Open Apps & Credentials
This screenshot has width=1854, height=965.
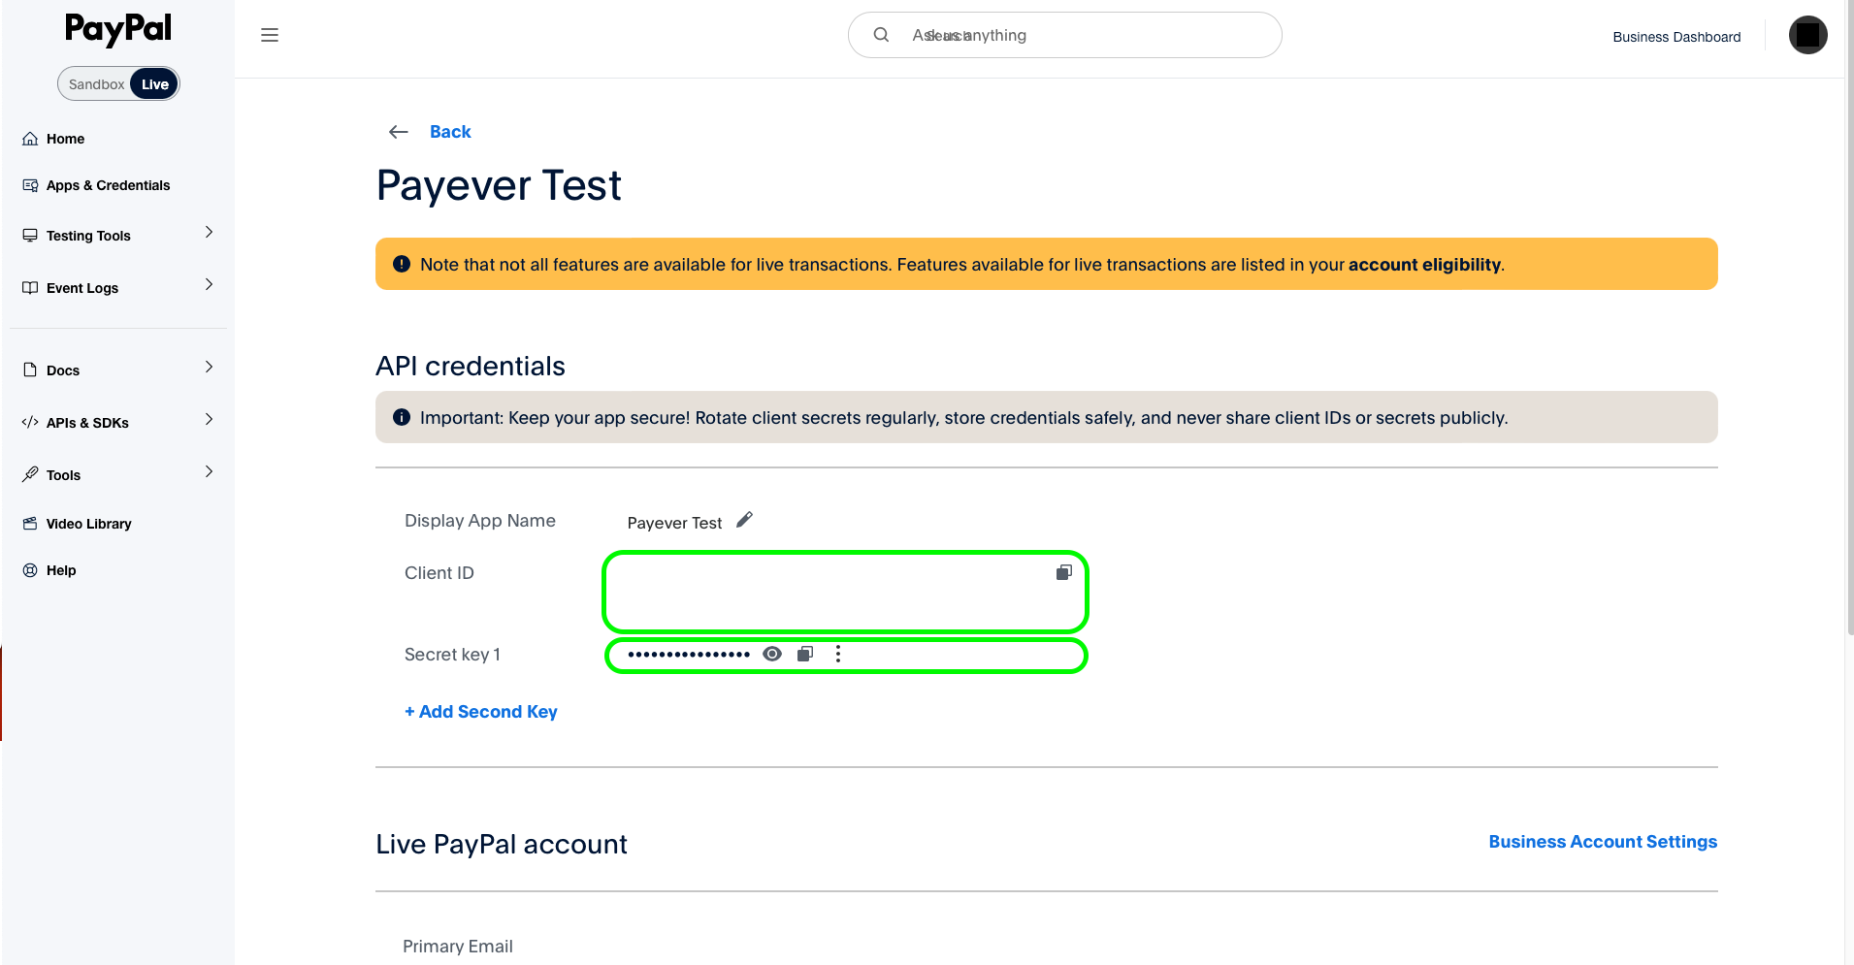108,185
